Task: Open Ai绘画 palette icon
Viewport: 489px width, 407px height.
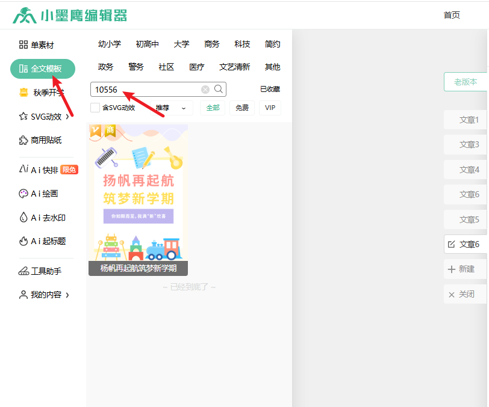Action: 23,194
